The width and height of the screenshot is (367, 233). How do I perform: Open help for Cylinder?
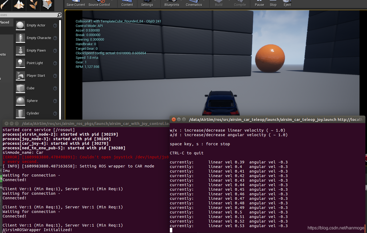[x=55, y=114]
